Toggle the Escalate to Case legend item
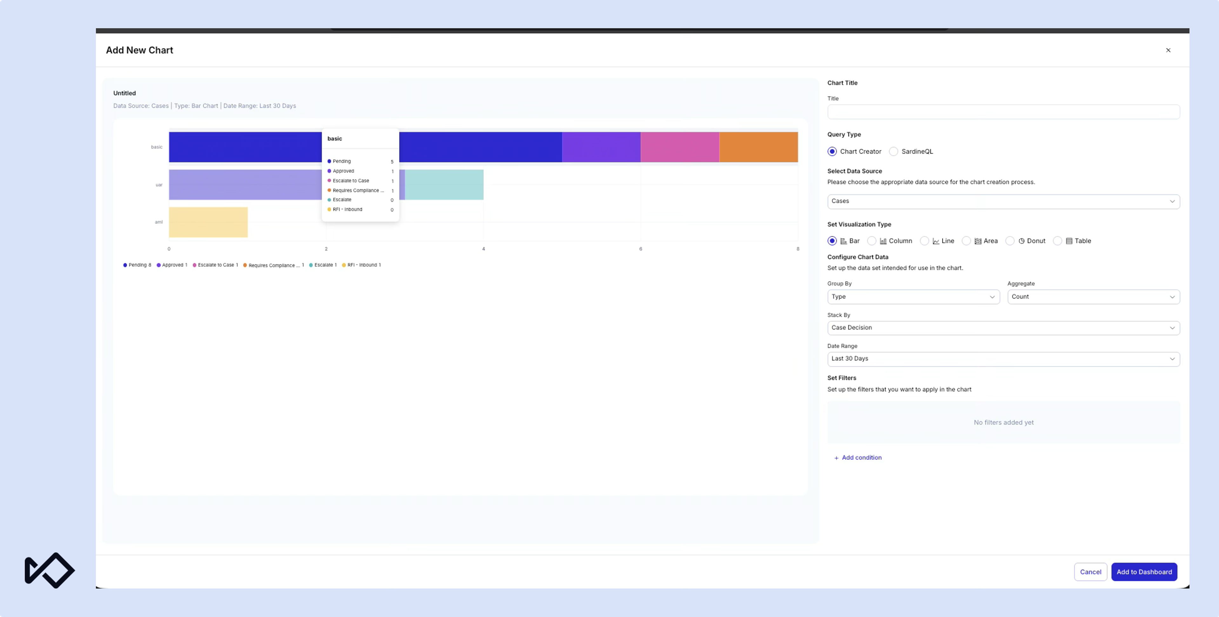The width and height of the screenshot is (1219, 617). [x=215, y=265]
